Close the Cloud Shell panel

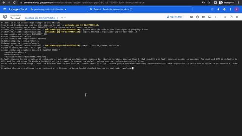coord(237,17)
